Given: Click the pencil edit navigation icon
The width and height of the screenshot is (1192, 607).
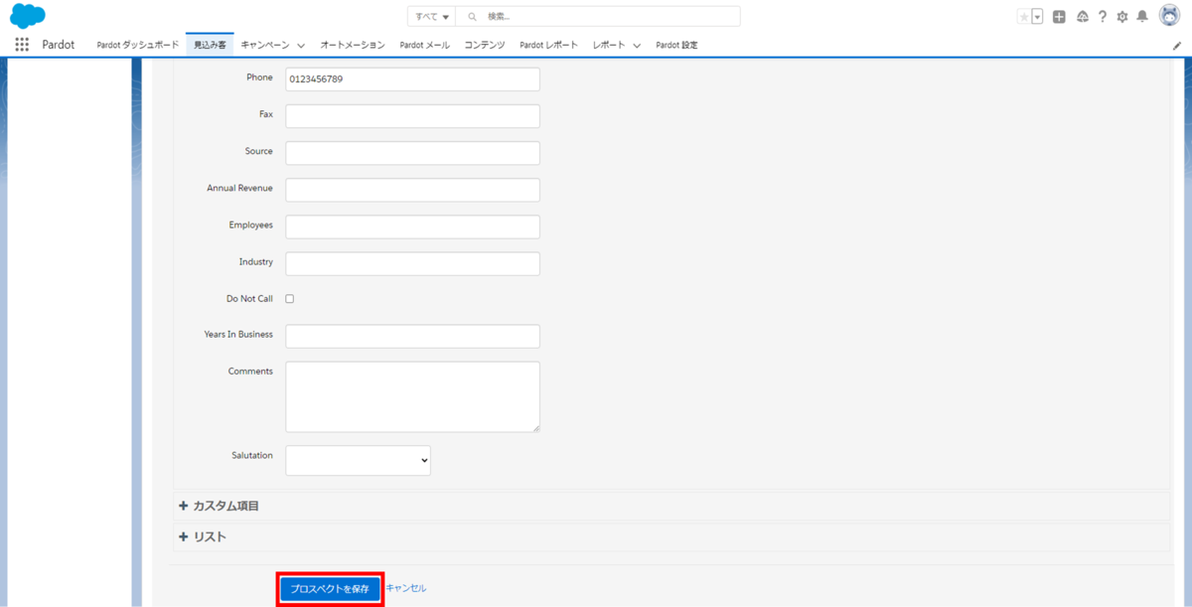Looking at the screenshot, I should 1177,46.
